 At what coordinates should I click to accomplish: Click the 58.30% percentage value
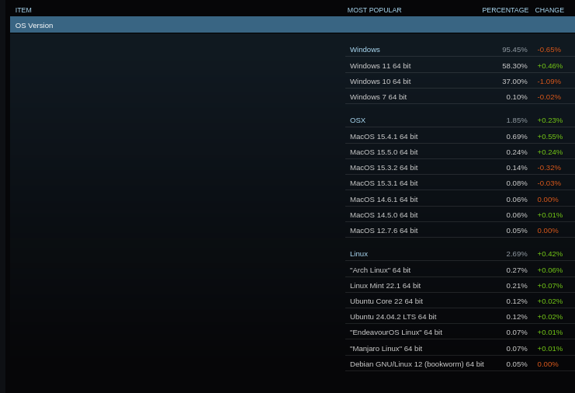coord(514,66)
